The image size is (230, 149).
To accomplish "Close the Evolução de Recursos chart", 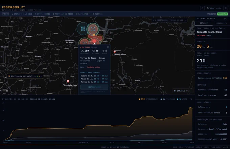I will point(191,99).
